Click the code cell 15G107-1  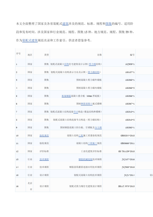130,72
